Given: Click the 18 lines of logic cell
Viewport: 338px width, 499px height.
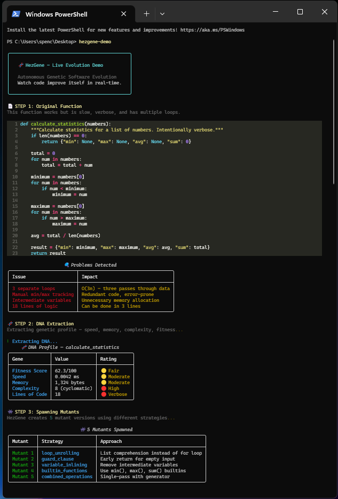Looking at the screenshot, I should pyautogui.click(x=35, y=306).
